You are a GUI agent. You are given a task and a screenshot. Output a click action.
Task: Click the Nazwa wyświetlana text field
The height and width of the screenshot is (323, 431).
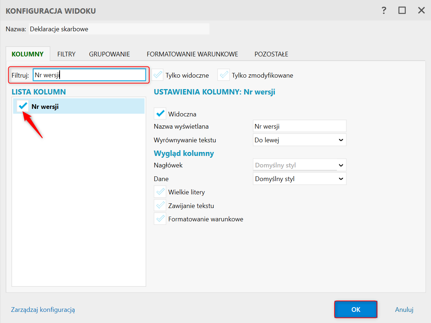[300, 126]
